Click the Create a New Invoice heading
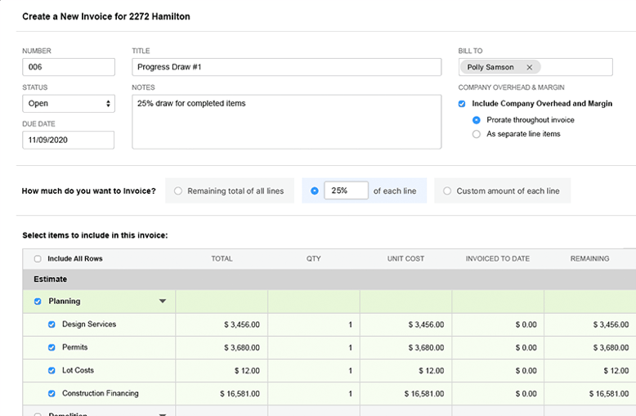Image resolution: width=636 pixels, height=416 pixels. (x=106, y=16)
